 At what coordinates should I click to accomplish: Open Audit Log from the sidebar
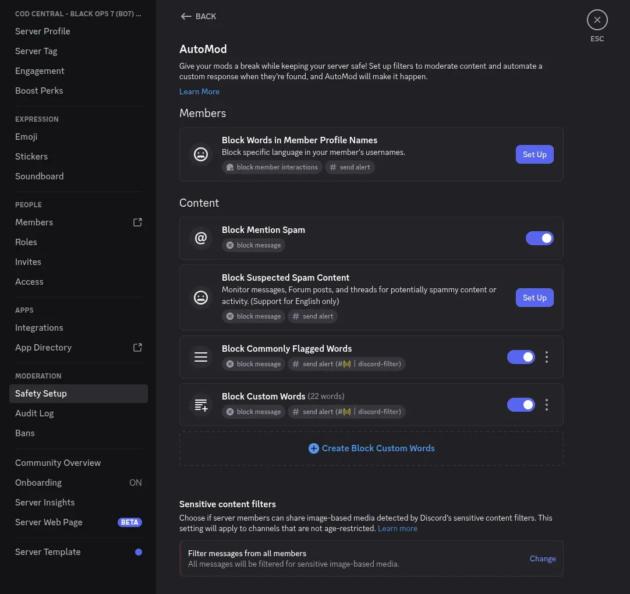(x=34, y=413)
